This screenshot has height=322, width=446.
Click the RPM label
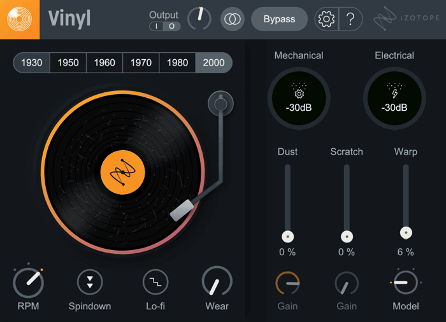click(x=28, y=306)
